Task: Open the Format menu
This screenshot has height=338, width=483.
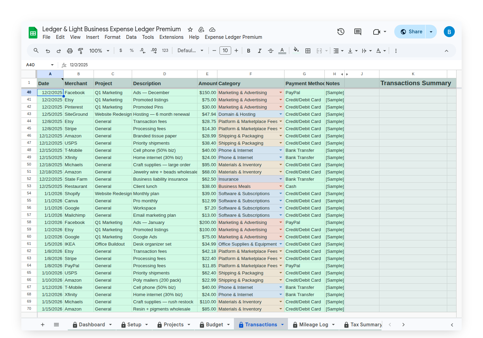Action: [x=112, y=37]
